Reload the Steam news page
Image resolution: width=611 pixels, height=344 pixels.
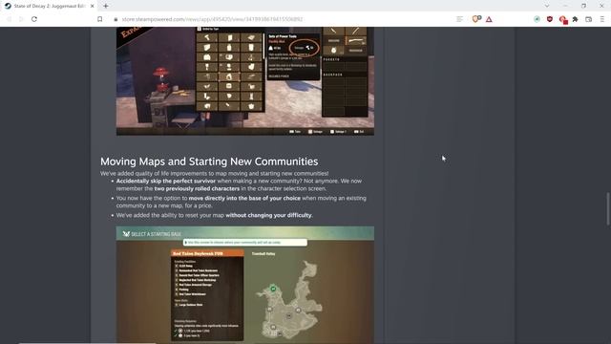tap(34, 19)
